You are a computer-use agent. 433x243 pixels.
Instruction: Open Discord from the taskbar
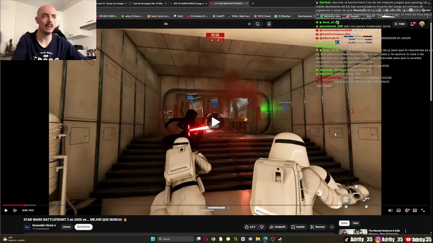click(250, 239)
